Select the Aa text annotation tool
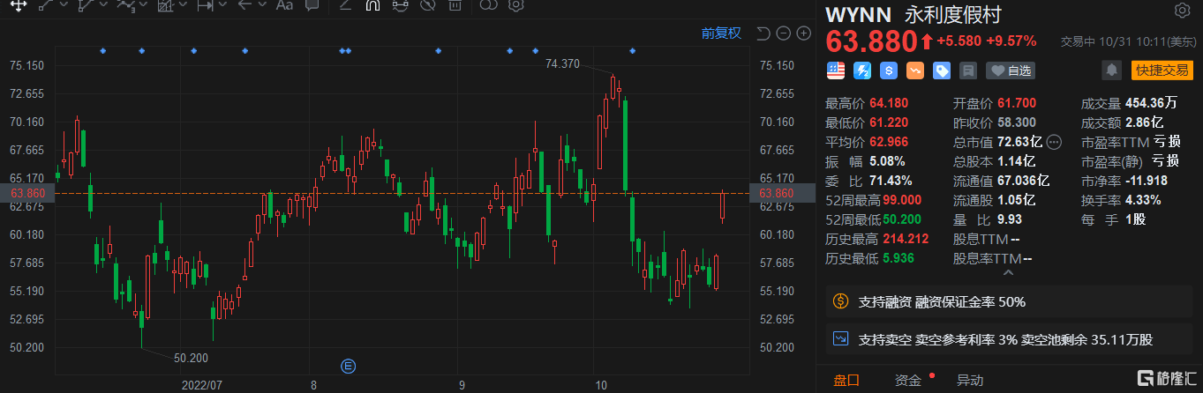Image resolution: width=1203 pixels, height=393 pixels. 284,5
